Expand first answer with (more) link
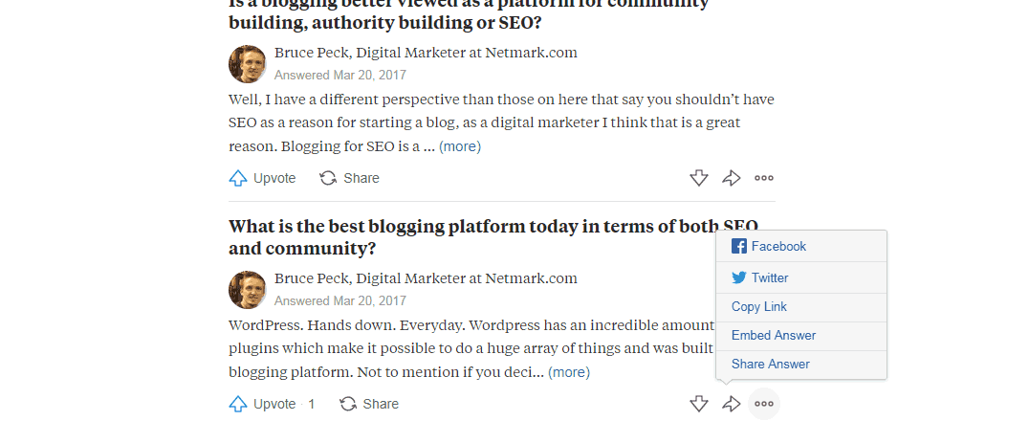Image resolution: width=1029 pixels, height=421 pixels. click(460, 146)
